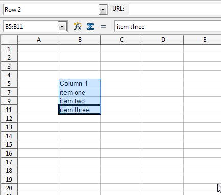Click the cell containing item three
This screenshot has height=195, width=221.
click(80, 110)
